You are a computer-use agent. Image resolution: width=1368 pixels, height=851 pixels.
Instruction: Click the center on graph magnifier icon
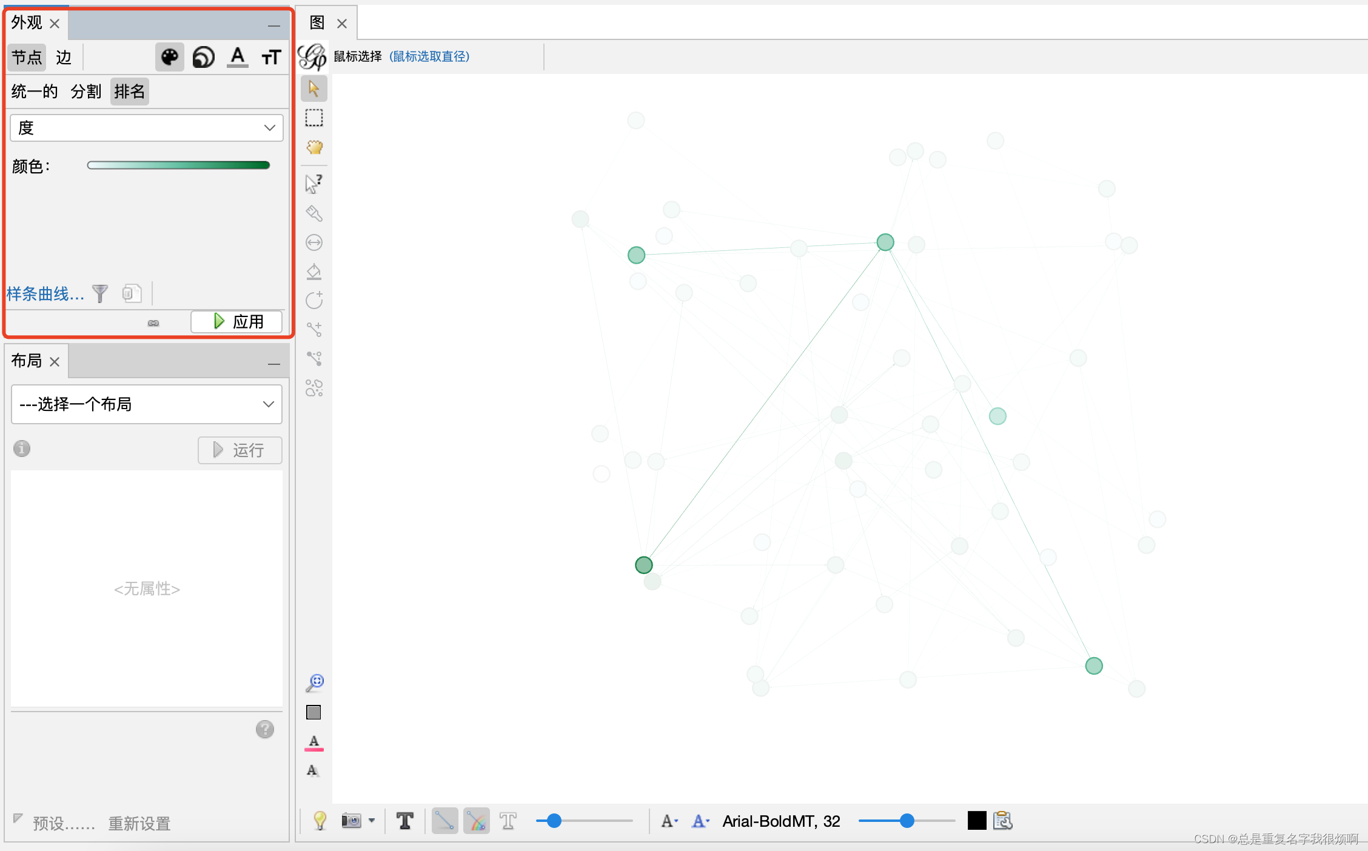pyautogui.click(x=314, y=683)
